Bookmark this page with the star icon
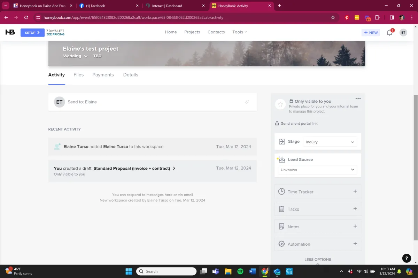Screen dimensions: 418x278 333,17
